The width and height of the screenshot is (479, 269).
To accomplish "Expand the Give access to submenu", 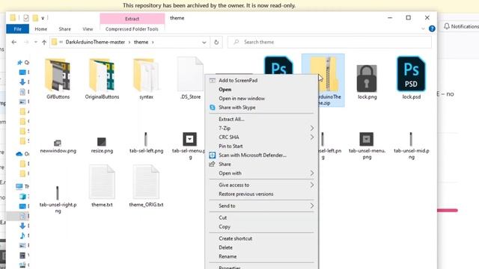I will 261,185.
